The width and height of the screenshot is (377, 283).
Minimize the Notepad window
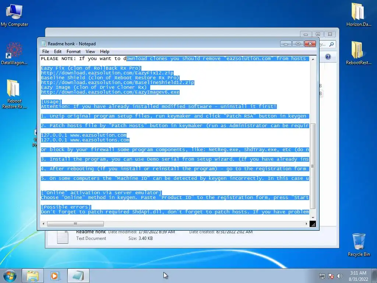click(x=286, y=44)
